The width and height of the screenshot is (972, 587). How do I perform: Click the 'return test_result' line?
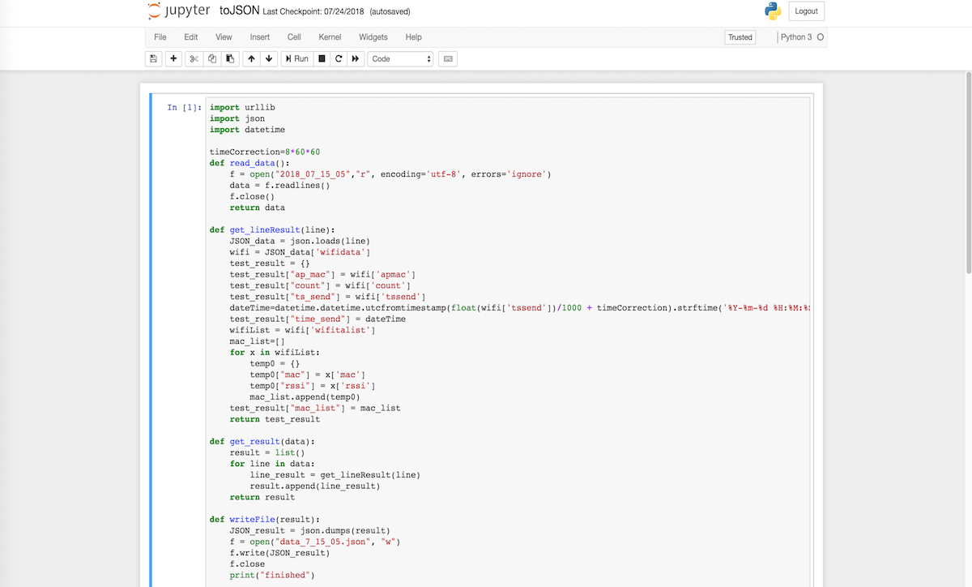[275, 419]
